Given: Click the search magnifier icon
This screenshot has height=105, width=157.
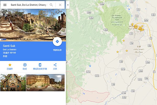Looking at the screenshot, I should coord(51,5).
